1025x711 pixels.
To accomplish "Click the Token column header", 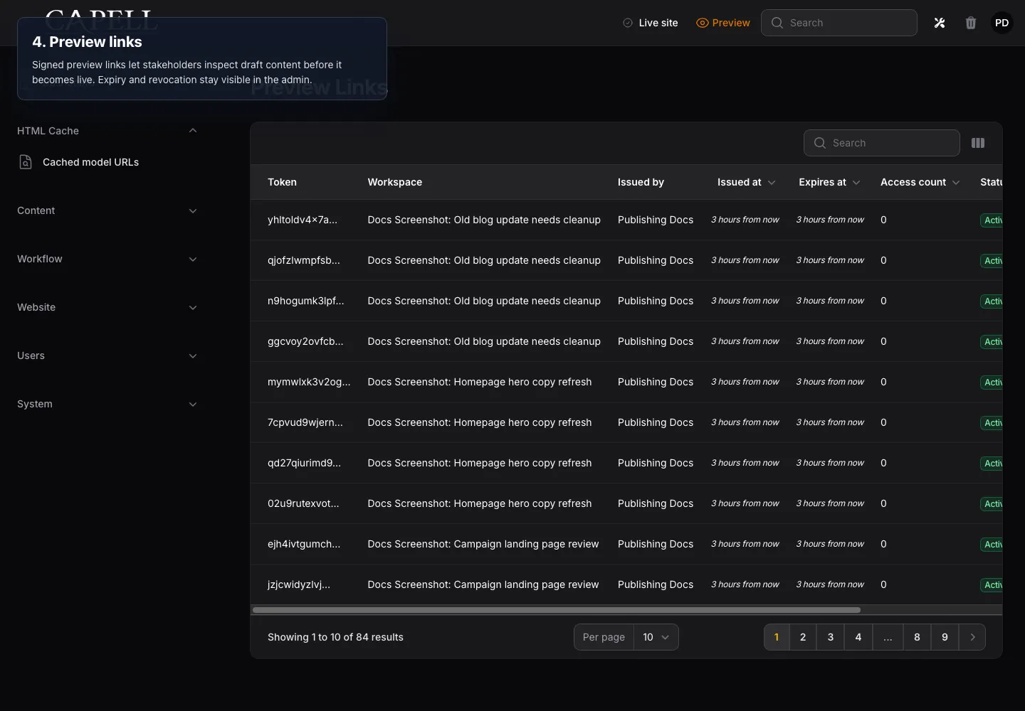I will [x=282, y=182].
